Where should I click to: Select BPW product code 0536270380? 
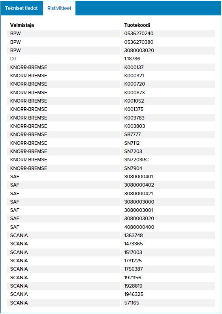pos(139,42)
